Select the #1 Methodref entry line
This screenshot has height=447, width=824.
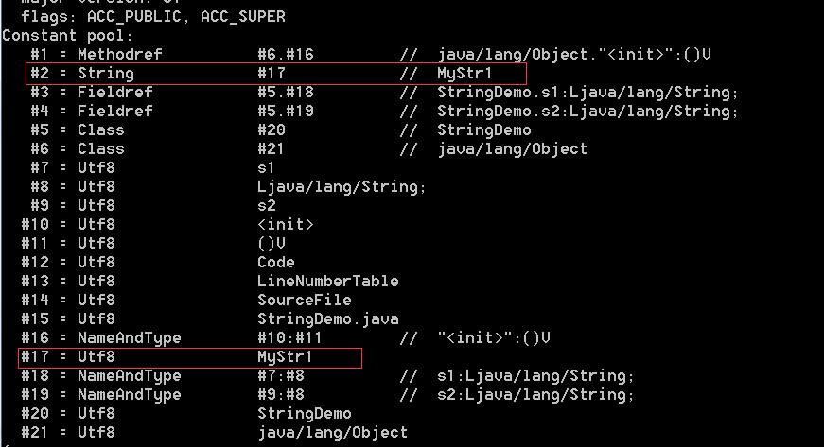tap(371, 55)
